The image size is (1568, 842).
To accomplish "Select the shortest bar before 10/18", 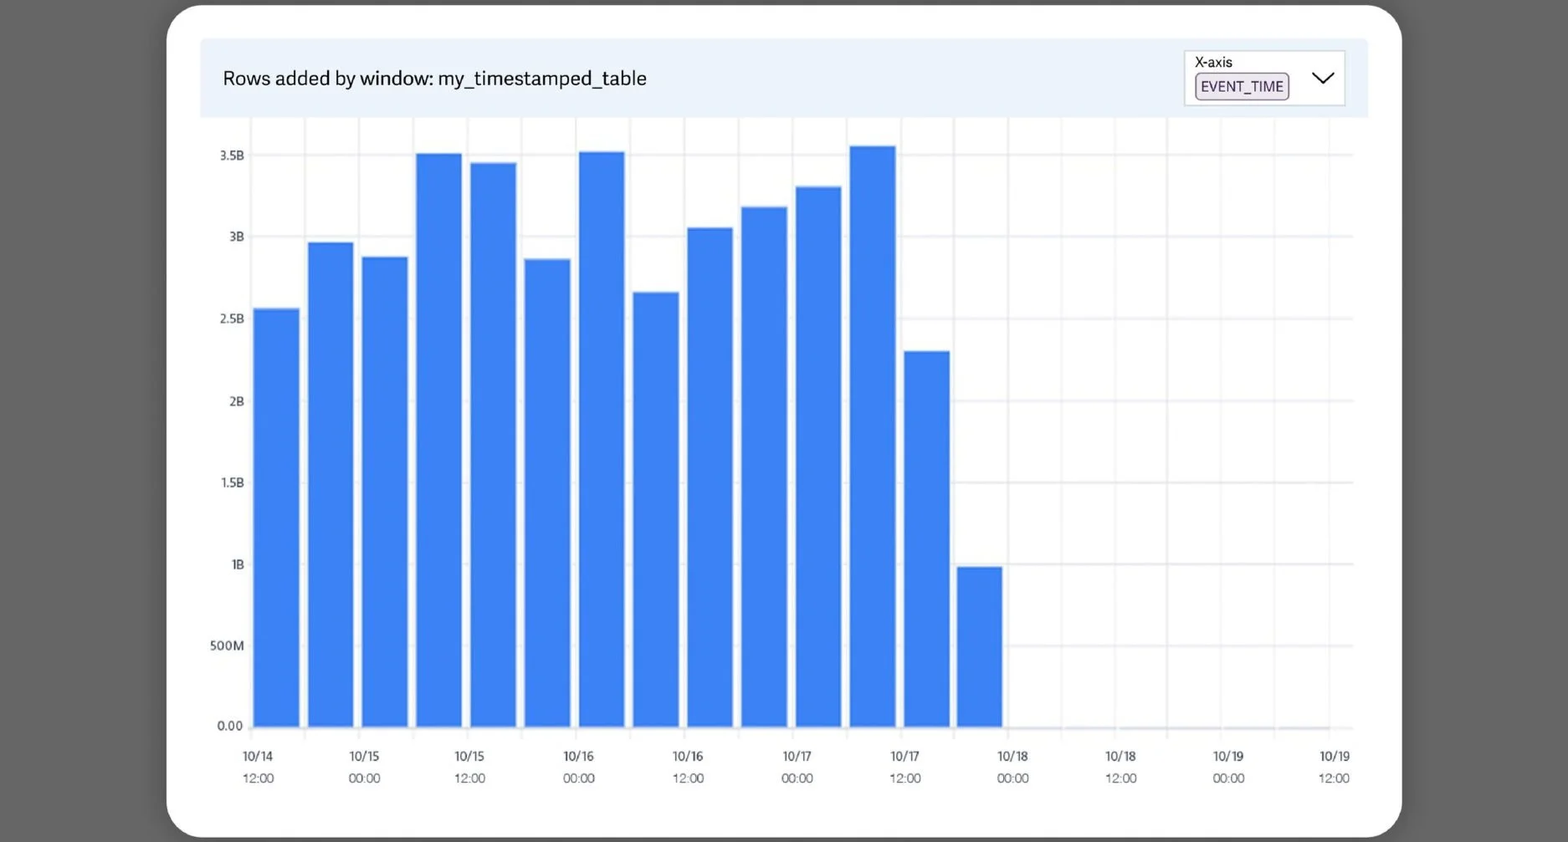I will point(979,644).
